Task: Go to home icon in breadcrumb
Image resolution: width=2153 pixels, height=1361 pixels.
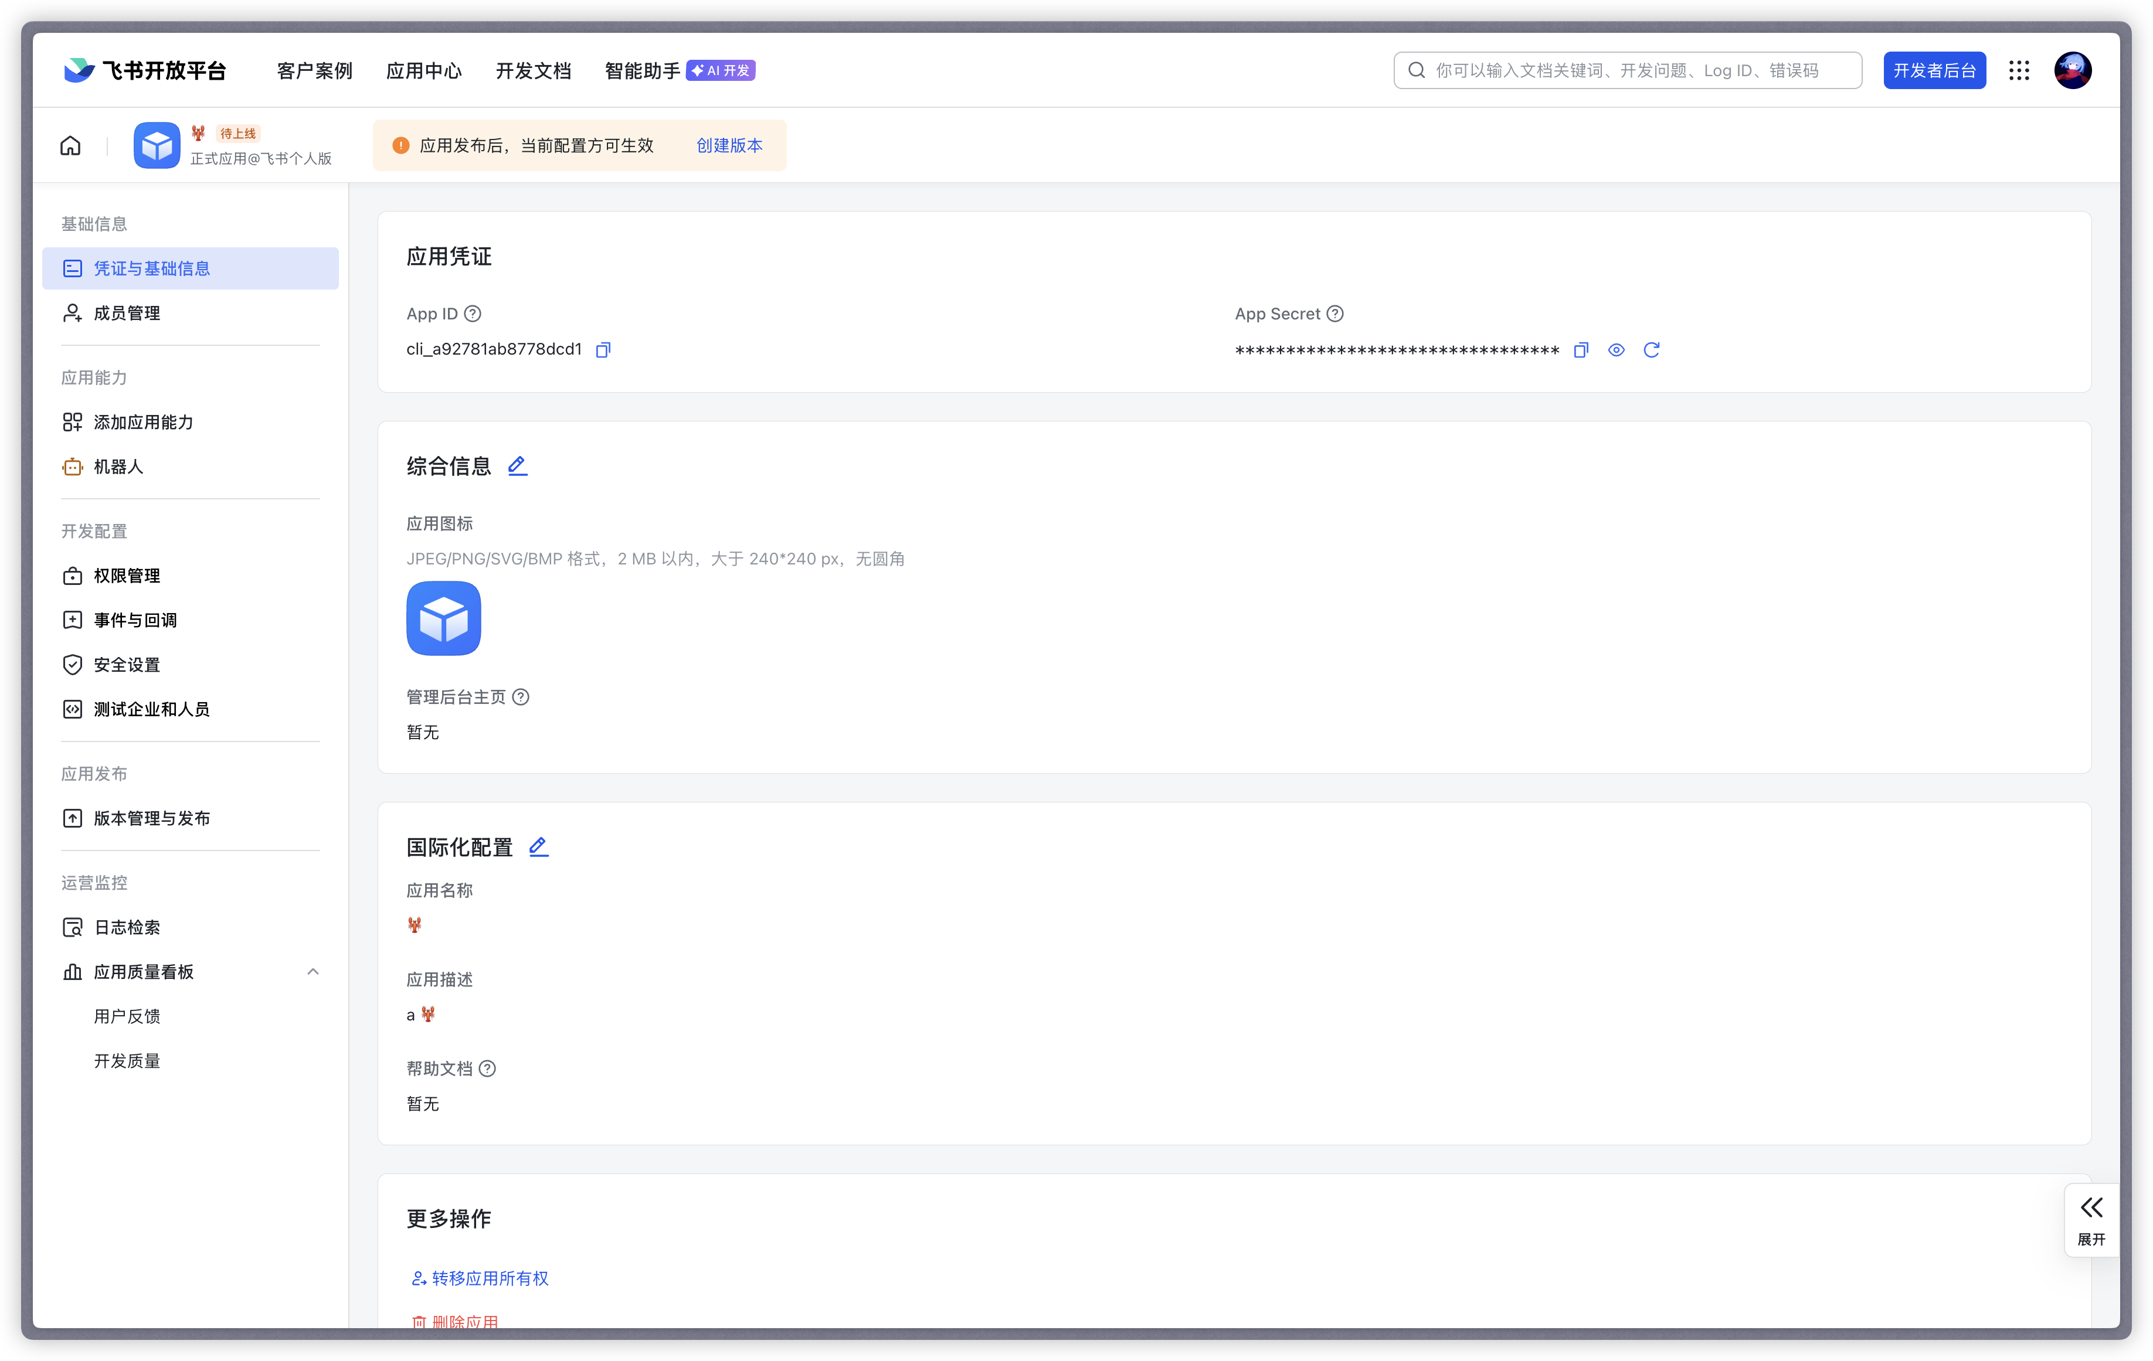Action: 70,146
